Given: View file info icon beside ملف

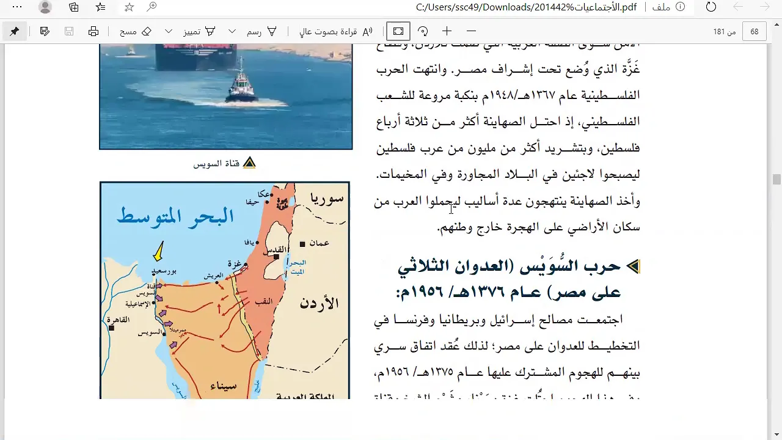Looking at the screenshot, I should point(680,7).
